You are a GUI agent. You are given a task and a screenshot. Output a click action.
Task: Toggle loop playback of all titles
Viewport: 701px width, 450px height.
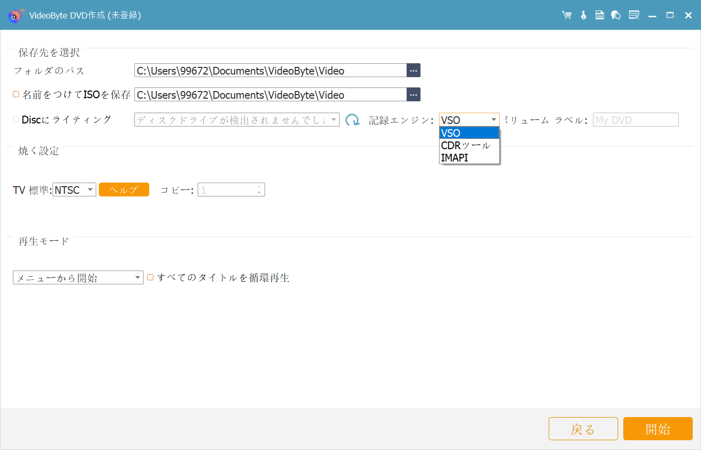coord(151,277)
